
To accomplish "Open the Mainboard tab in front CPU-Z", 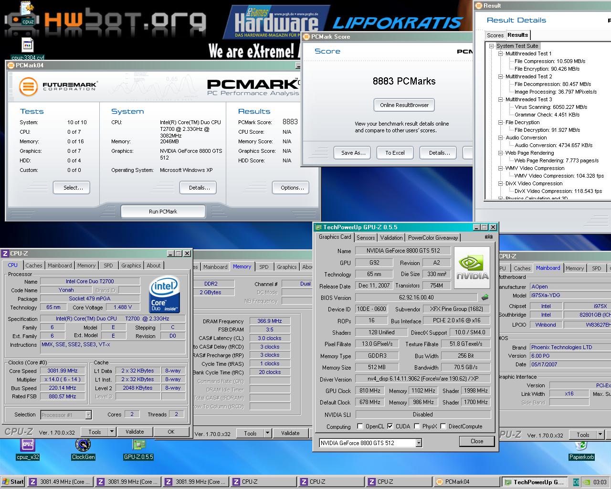I will 60,266.
